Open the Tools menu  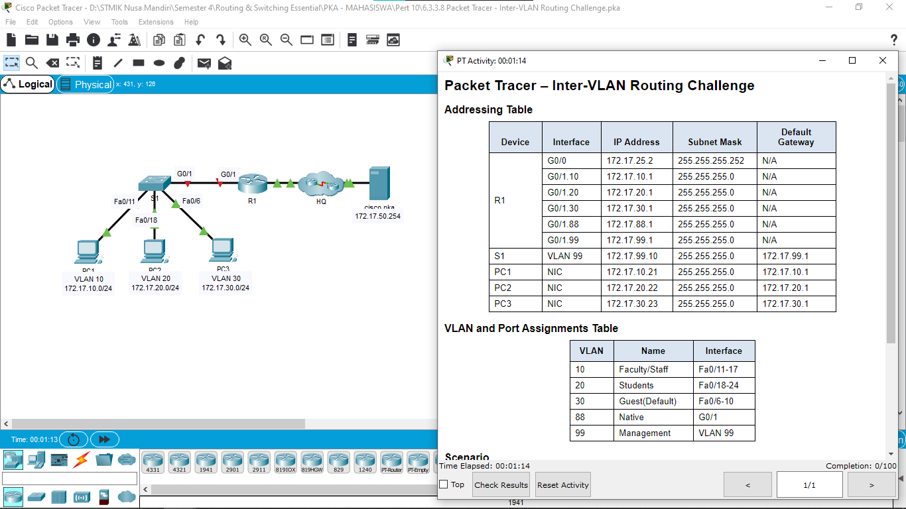(119, 22)
